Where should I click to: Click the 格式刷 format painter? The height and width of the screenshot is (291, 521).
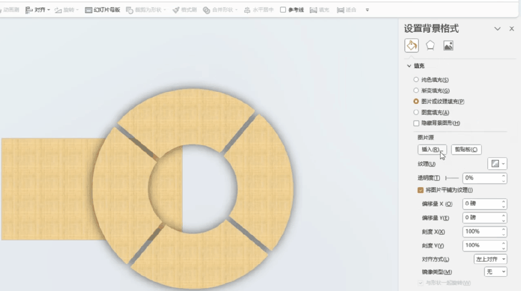pyautogui.click(x=184, y=10)
